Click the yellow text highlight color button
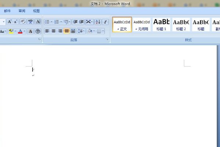 coord(11,31)
